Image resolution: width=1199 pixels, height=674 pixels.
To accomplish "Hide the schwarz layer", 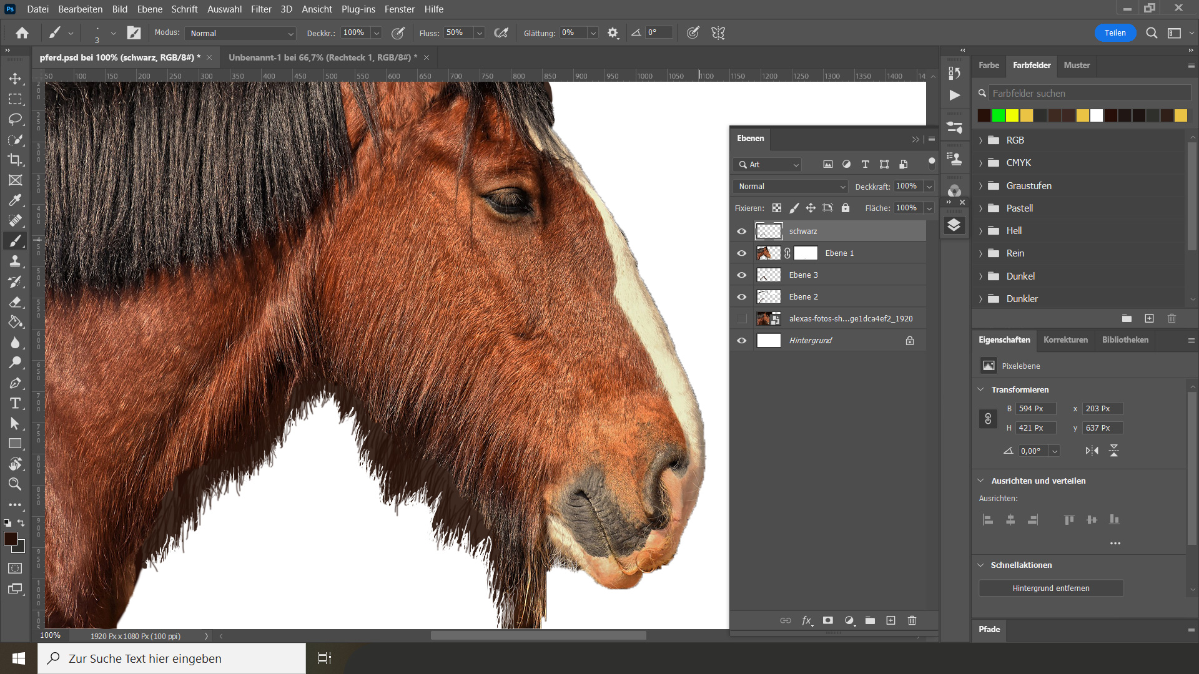I will pyautogui.click(x=741, y=232).
